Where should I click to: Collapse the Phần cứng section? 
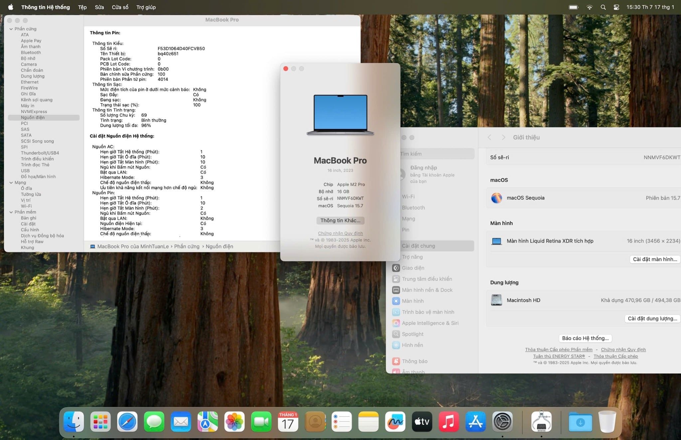pos(11,29)
